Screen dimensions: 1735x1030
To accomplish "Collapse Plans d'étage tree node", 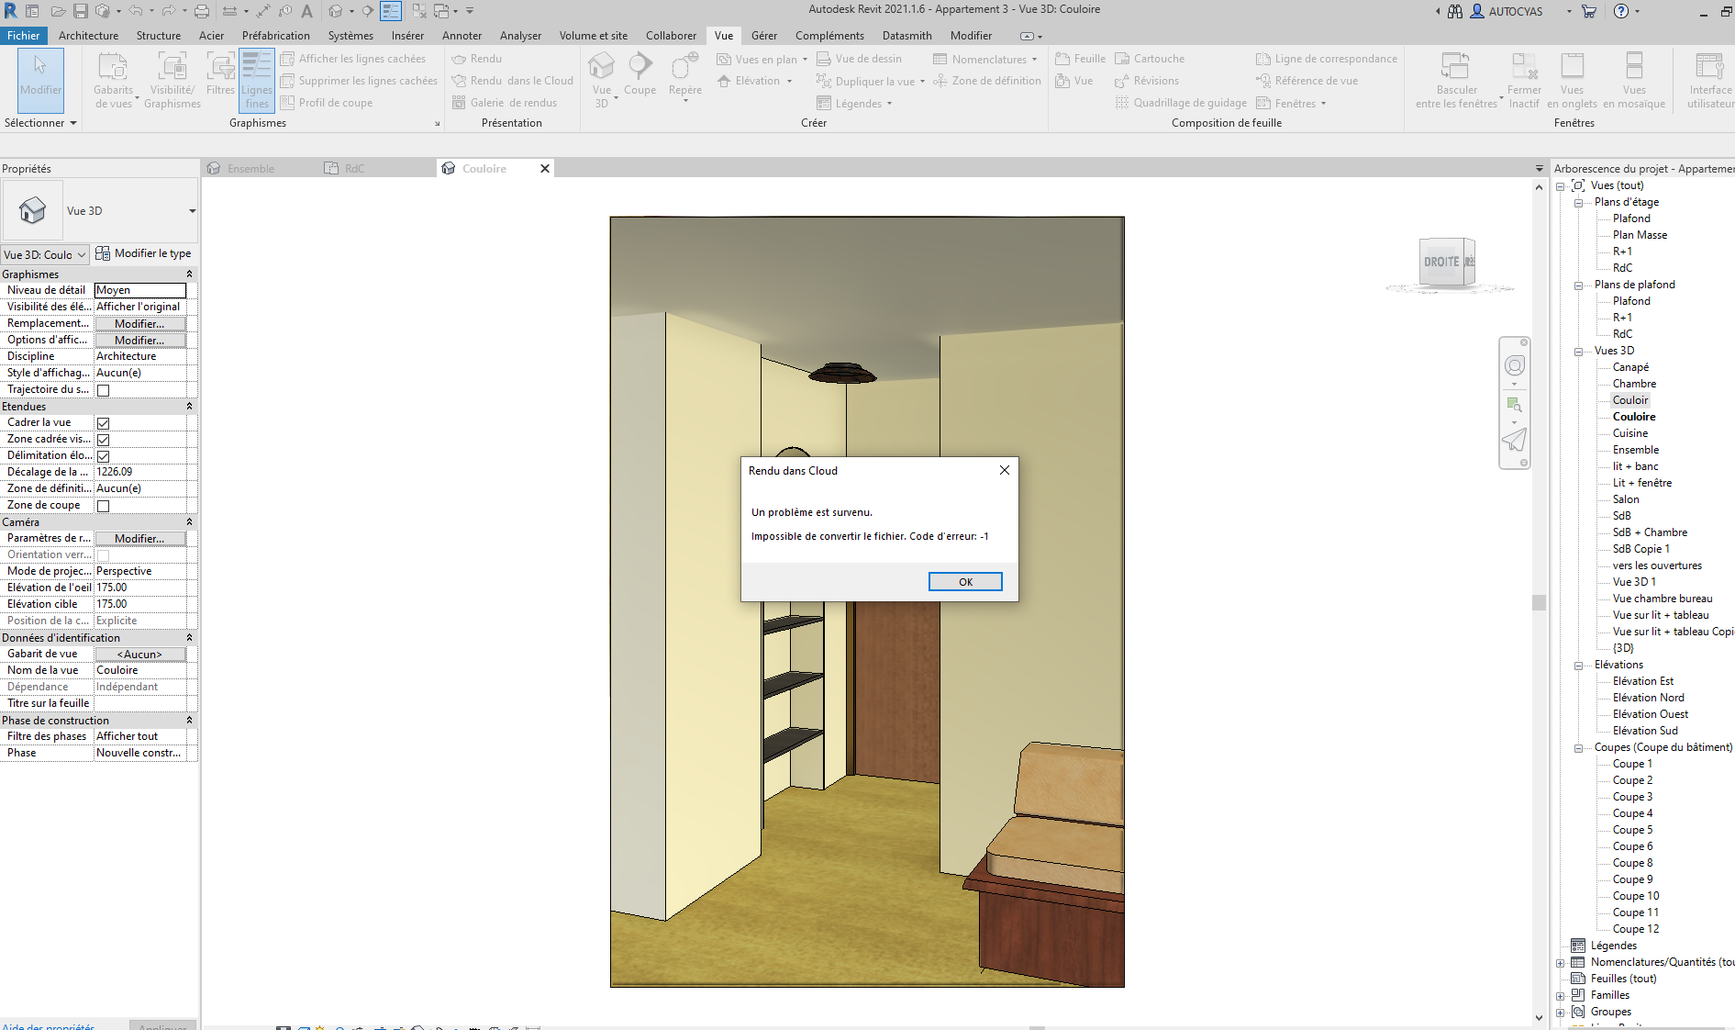I will tap(1578, 202).
